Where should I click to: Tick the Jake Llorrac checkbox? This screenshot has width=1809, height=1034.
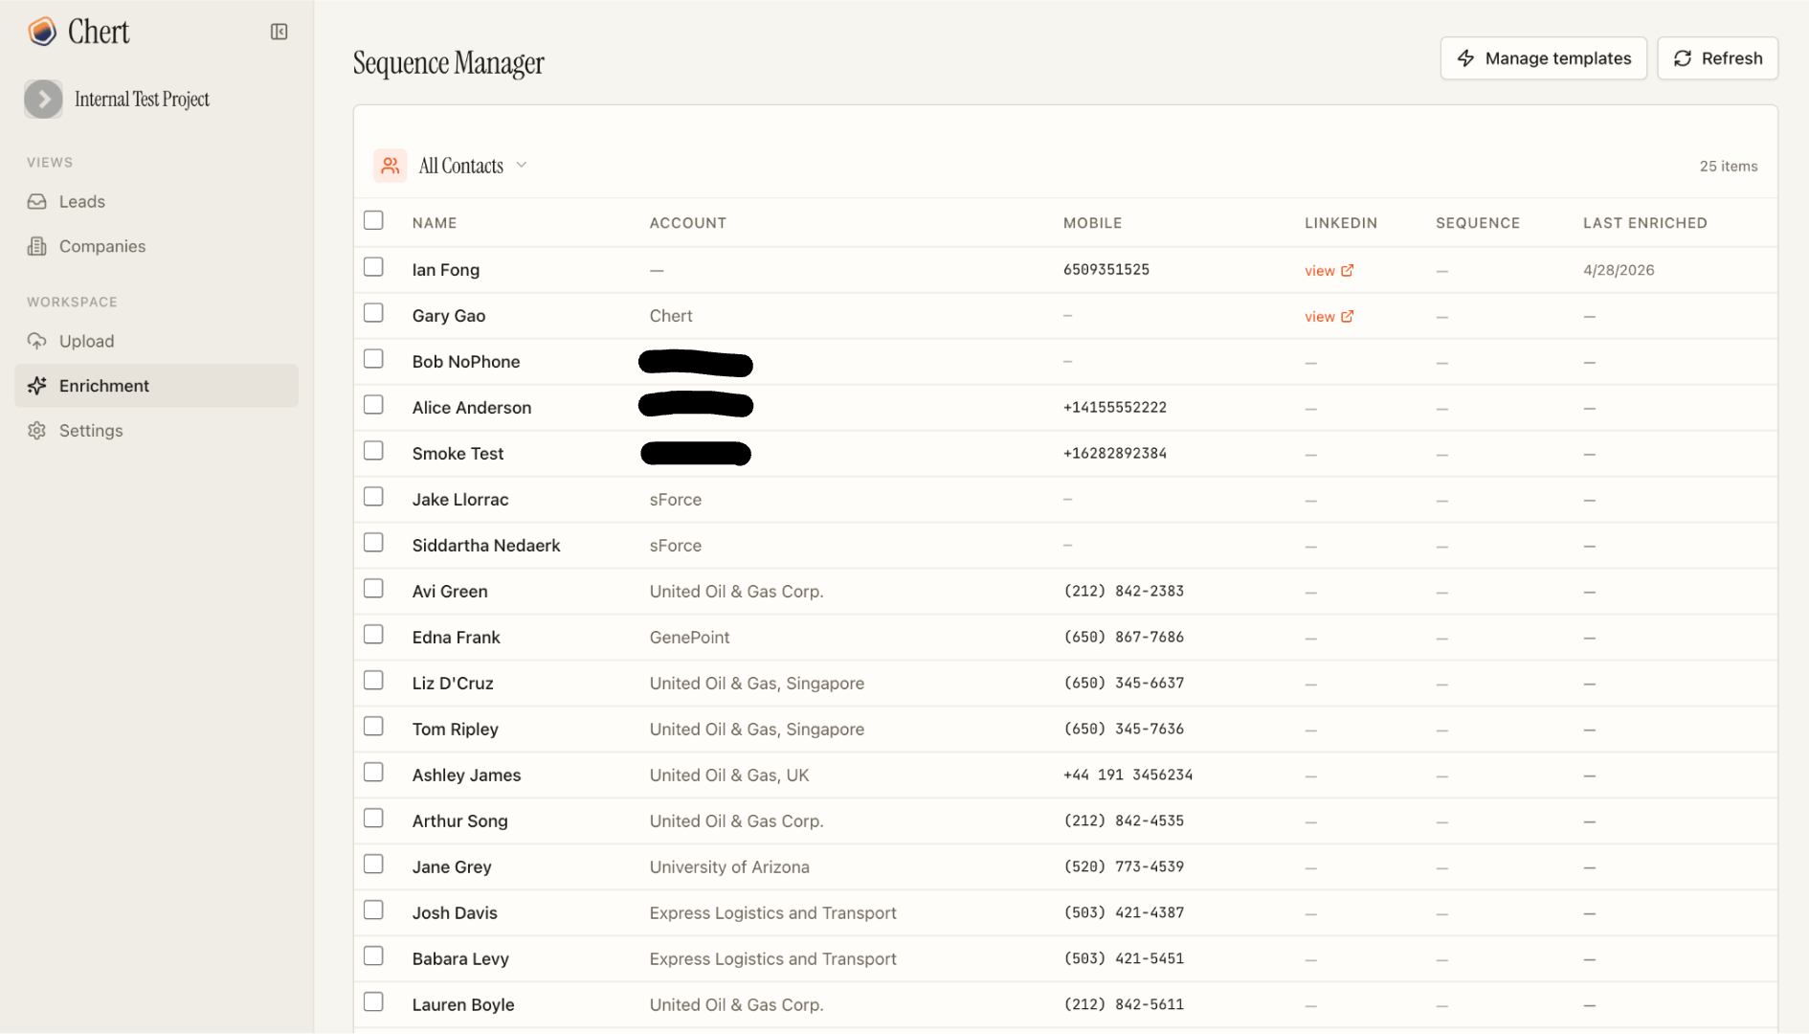coord(373,497)
